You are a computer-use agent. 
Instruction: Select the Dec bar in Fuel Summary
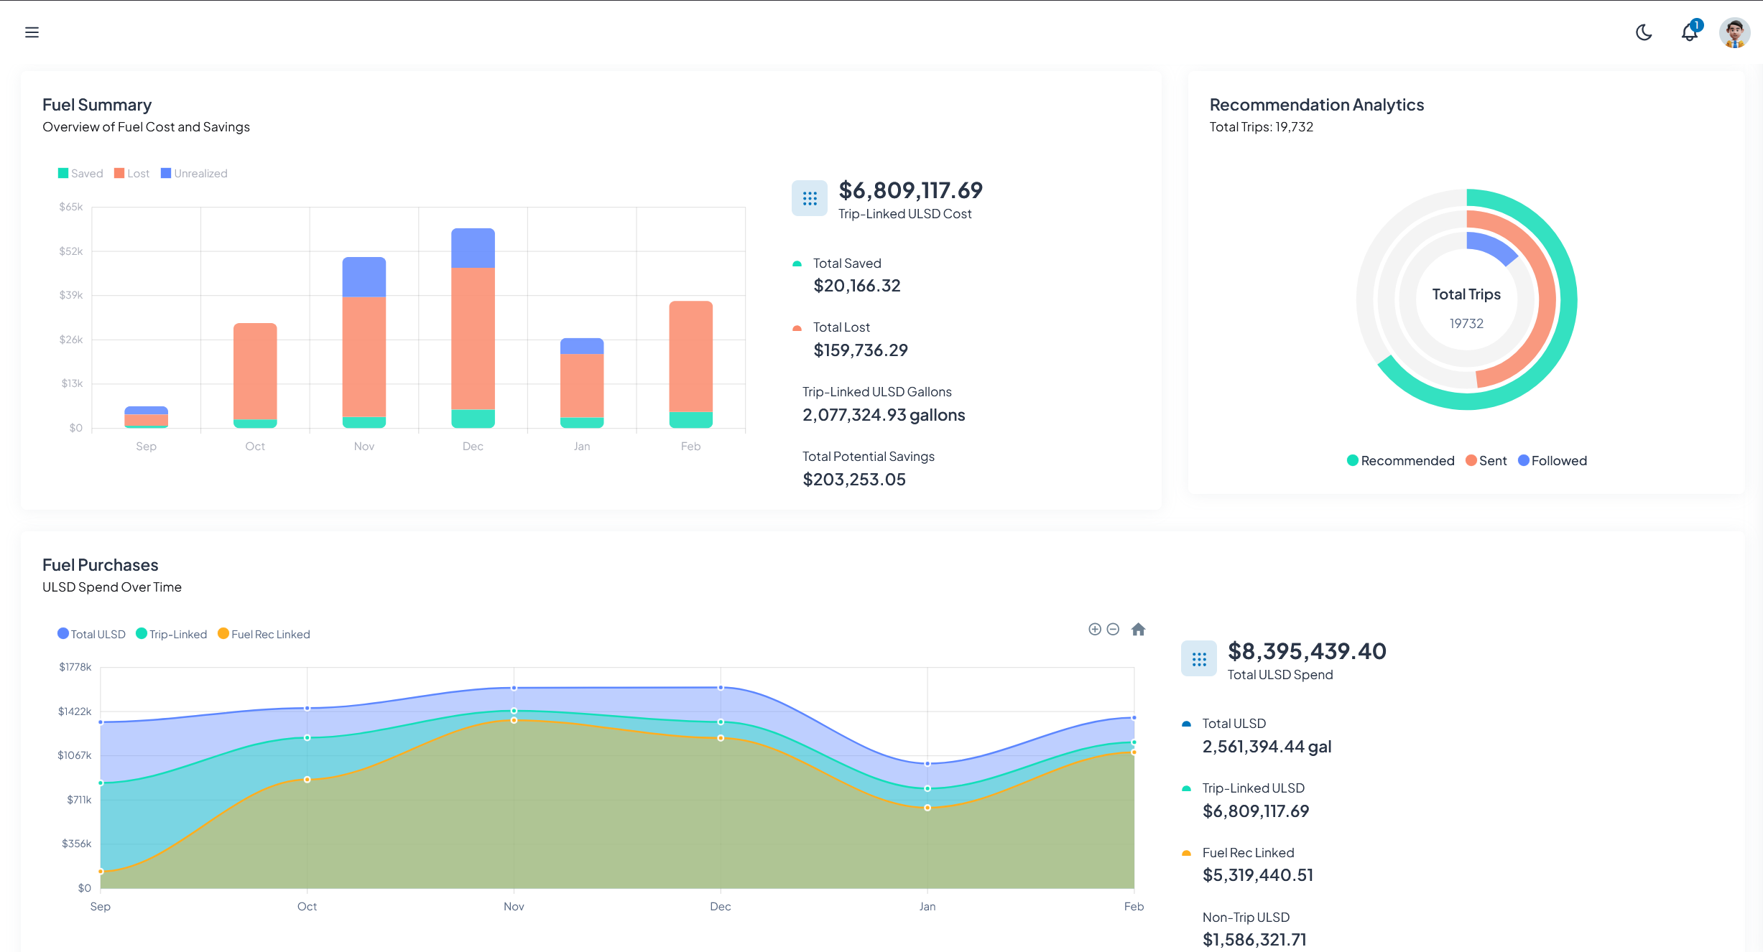[473, 337]
